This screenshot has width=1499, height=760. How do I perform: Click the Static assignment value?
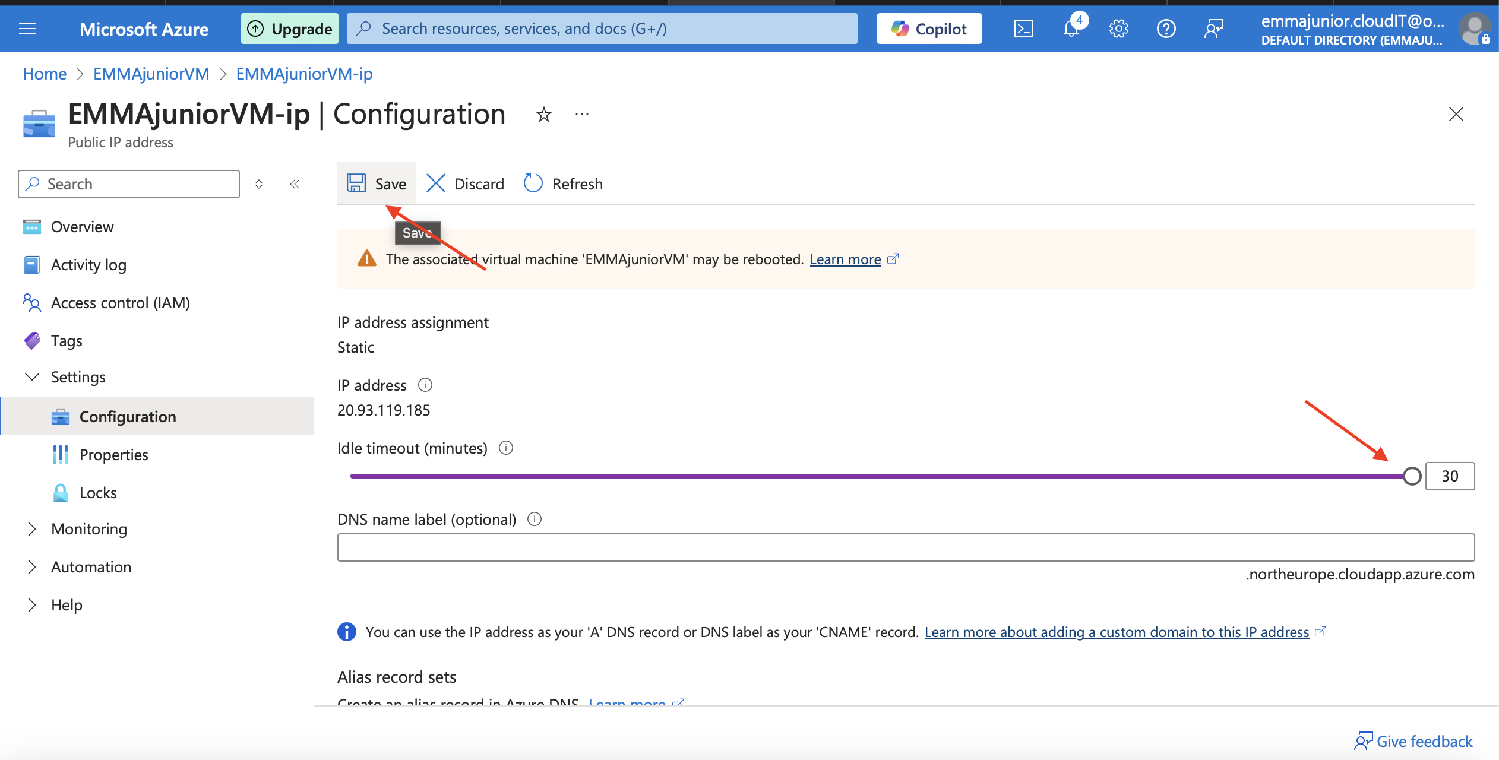click(356, 347)
